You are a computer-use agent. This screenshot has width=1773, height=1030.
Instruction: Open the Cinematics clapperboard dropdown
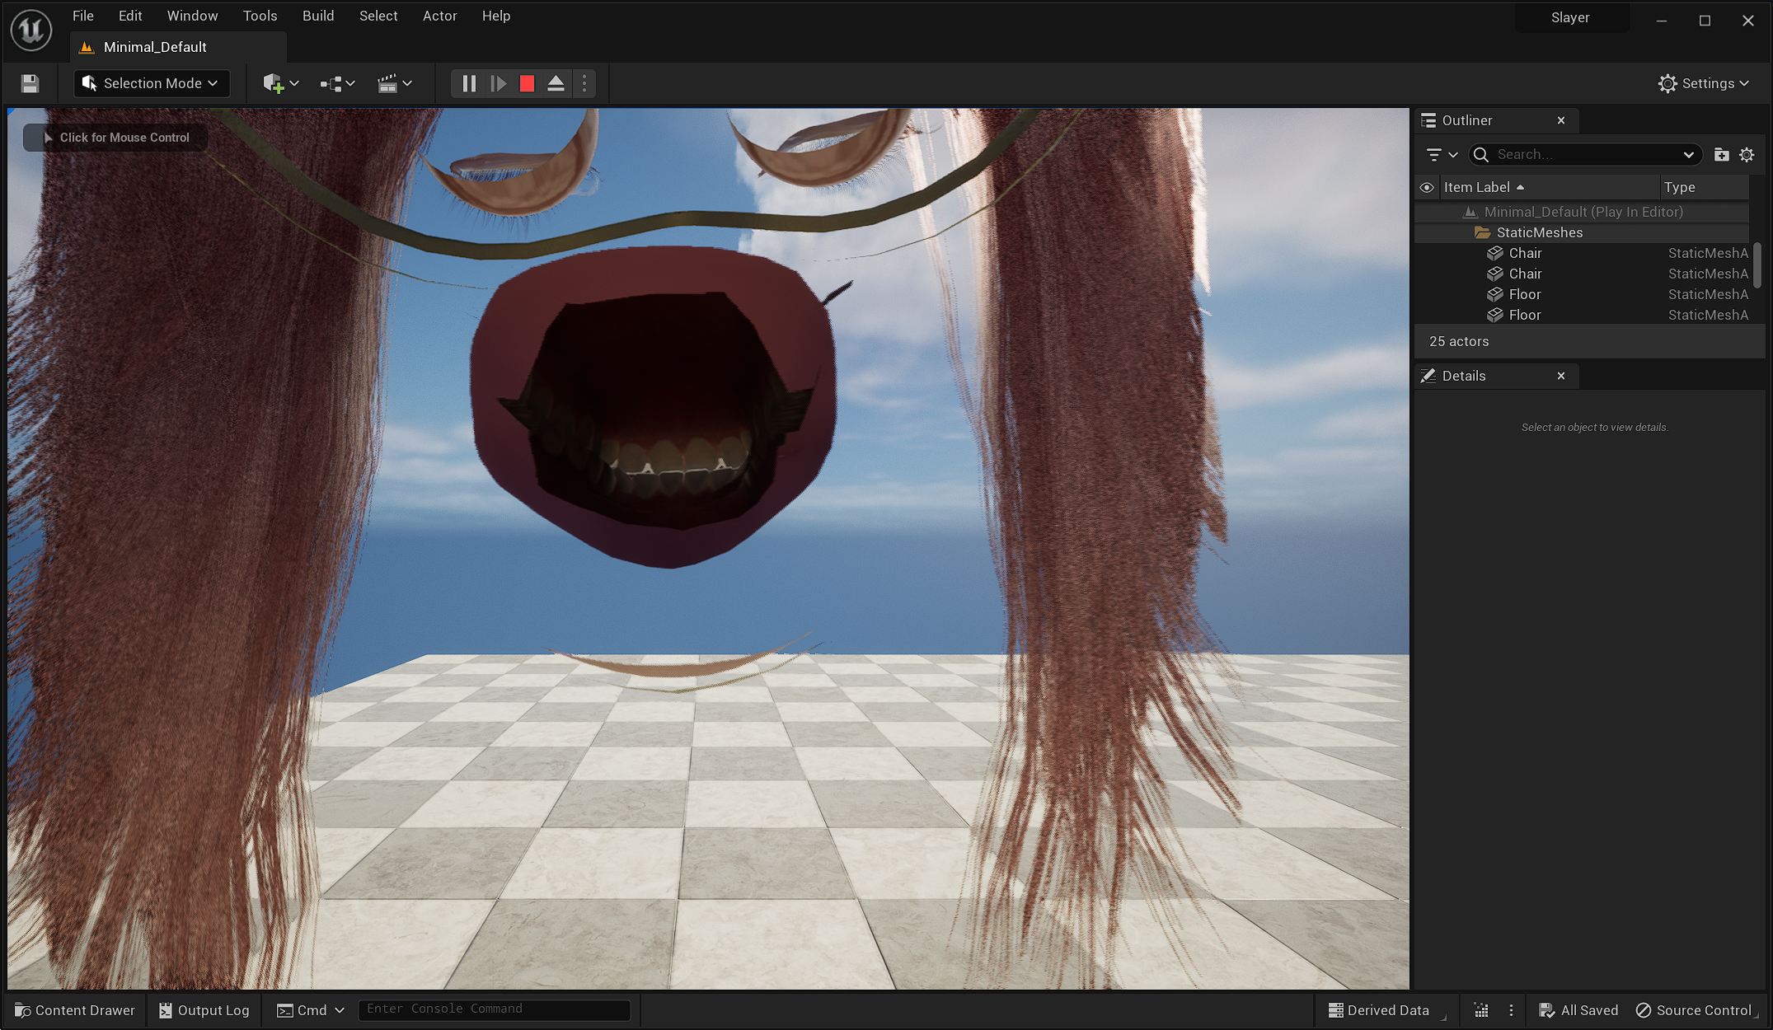point(394,83)
